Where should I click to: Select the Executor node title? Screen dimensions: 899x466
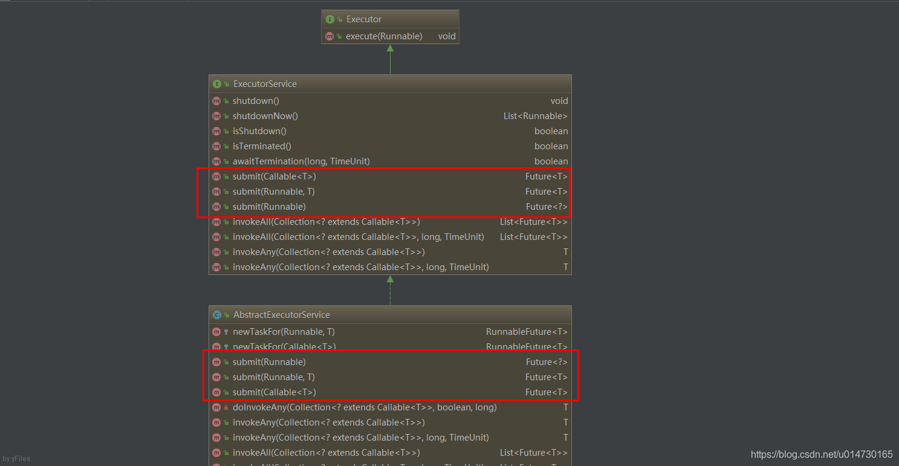tap(364, 19)
